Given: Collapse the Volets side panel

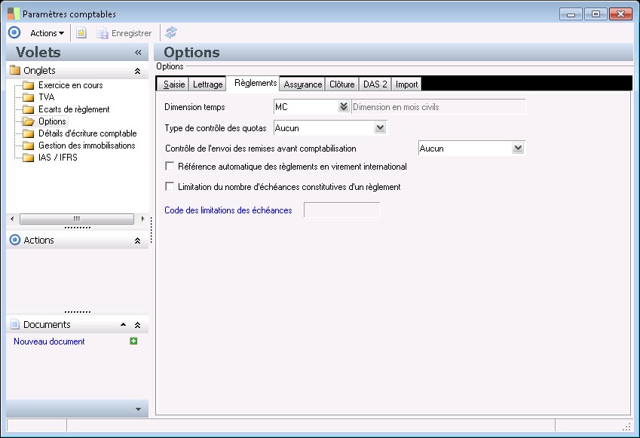Looking at the screenshot, I should point(138,53).
